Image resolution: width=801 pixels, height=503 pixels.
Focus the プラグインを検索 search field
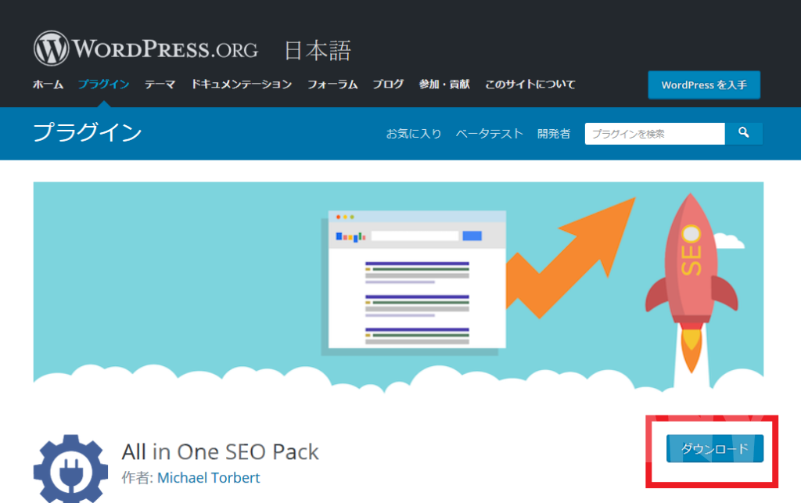(655, 134)
